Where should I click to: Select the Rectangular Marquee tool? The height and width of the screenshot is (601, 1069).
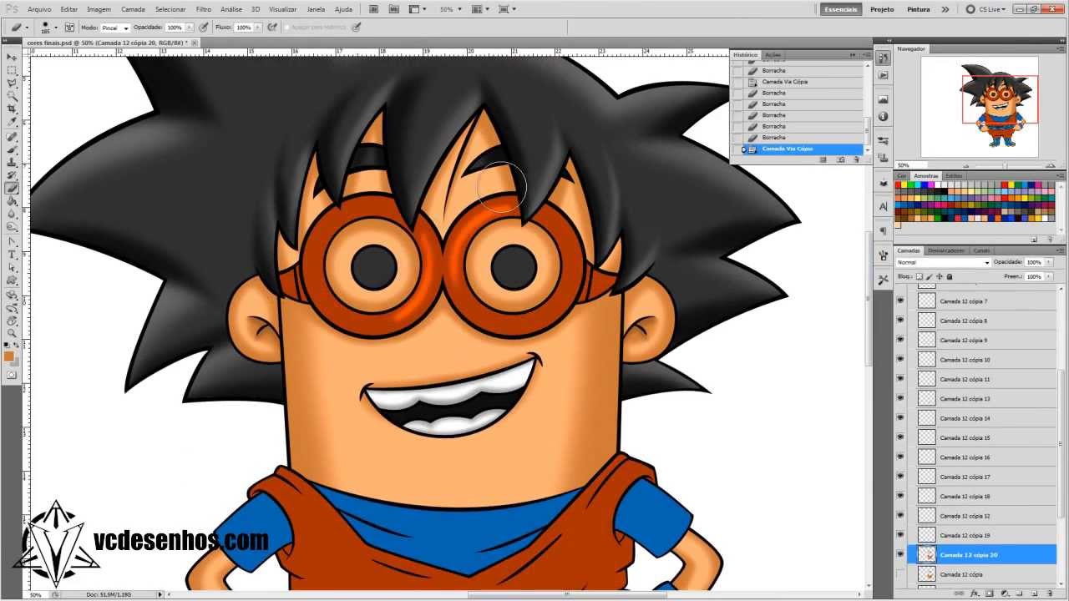pyautogui.click(x=12, y=71)
